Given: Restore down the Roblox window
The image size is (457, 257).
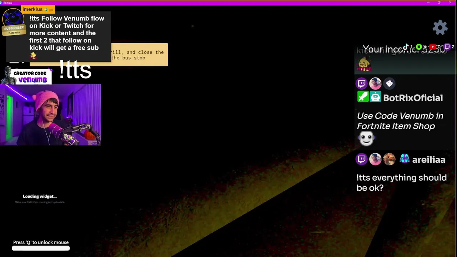Looking at the screenshot, I should pos(439,2).
